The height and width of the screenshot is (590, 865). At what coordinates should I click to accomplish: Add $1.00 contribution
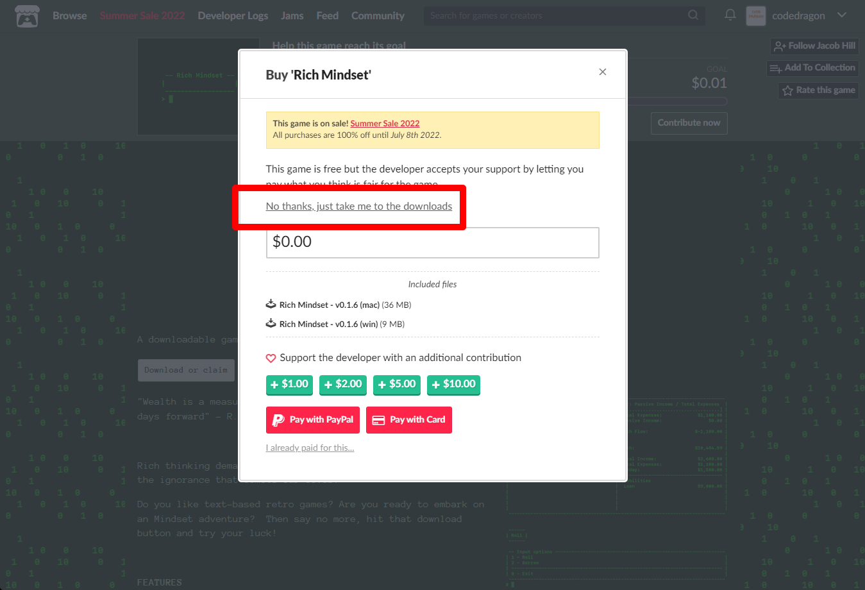(x=289, y=384)
